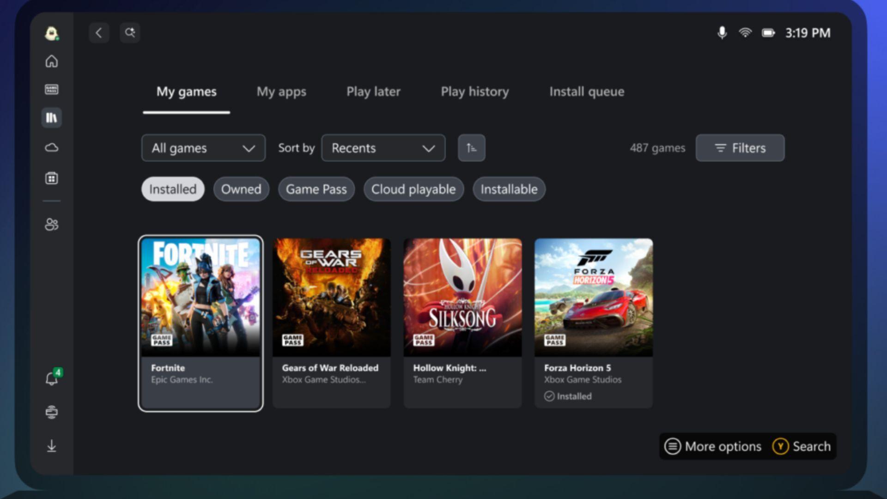This screenshot has height=499, width=887.
Task: Toggle the Installable filter chip
Action: click(x=509, y=189)
